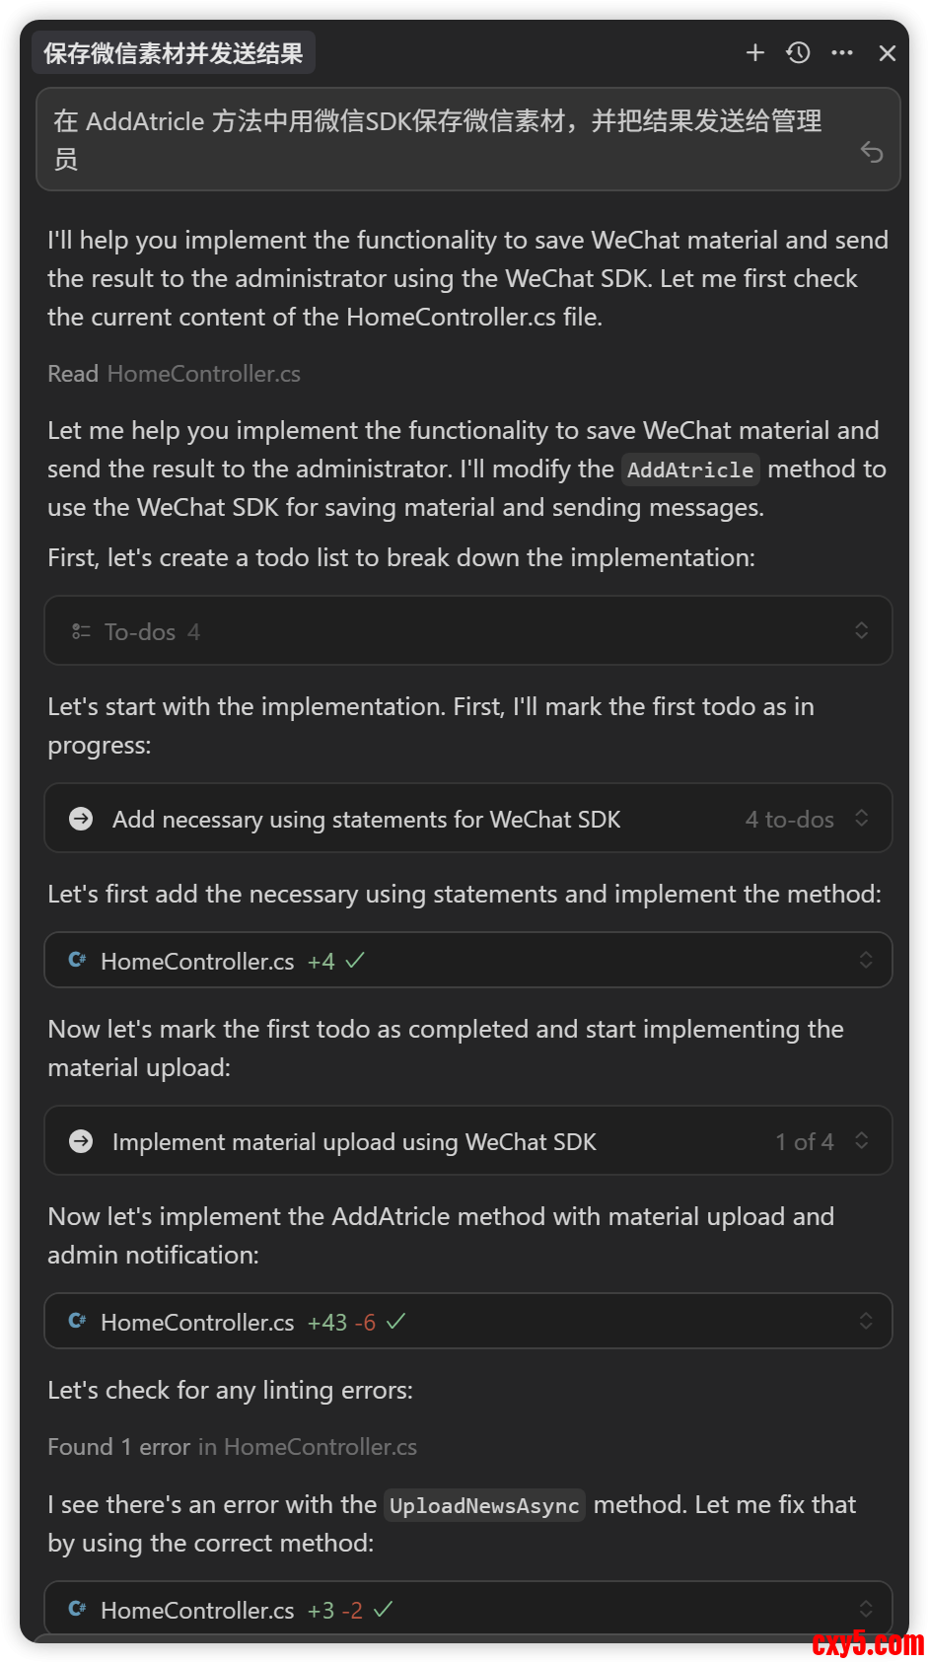This screenshot has height=1663, width=929.
Task: Open Read HomeController.cs file link
Action: pyautogui.click(x=203, y=374)
